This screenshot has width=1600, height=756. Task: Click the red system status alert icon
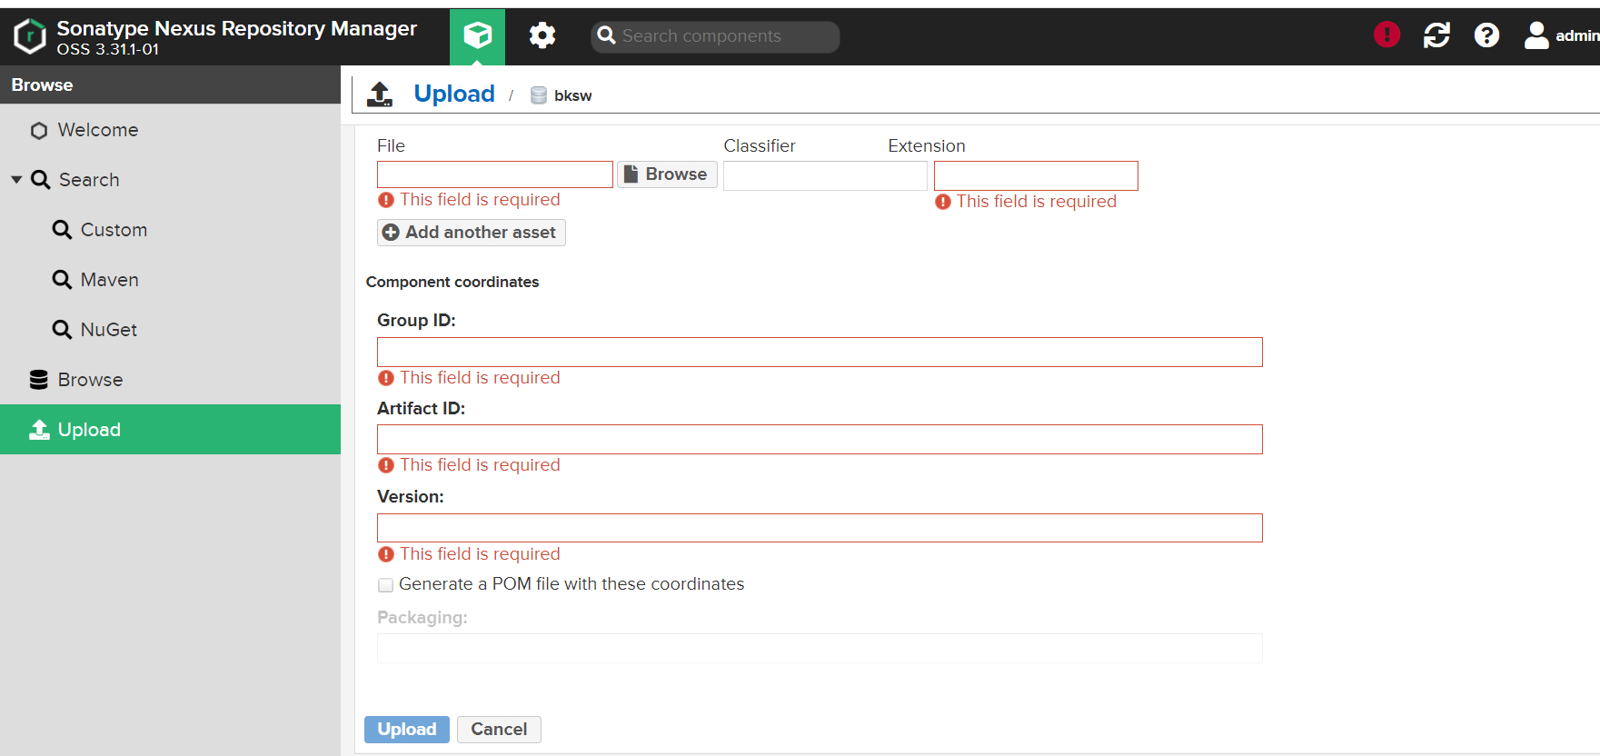(1386, 35)
